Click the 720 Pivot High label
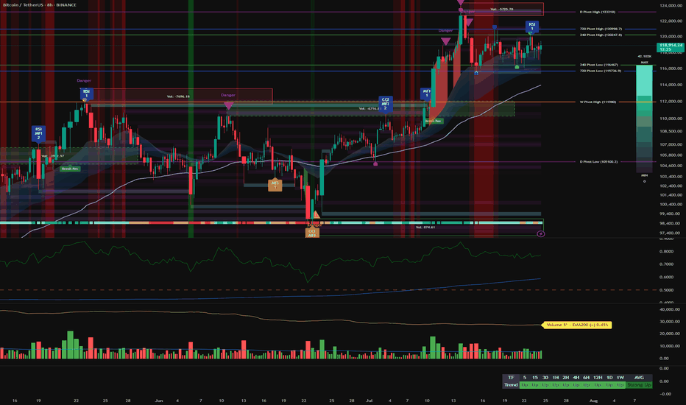The height and width of the screenshot is (405, 686). [601, 29]
